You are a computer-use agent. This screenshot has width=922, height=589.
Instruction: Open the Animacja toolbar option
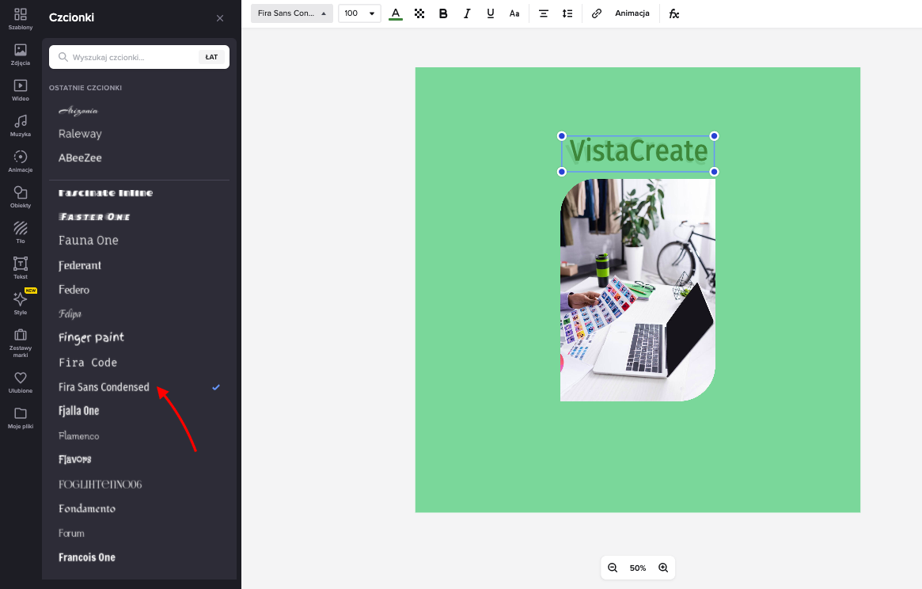[x=632, y=13]
